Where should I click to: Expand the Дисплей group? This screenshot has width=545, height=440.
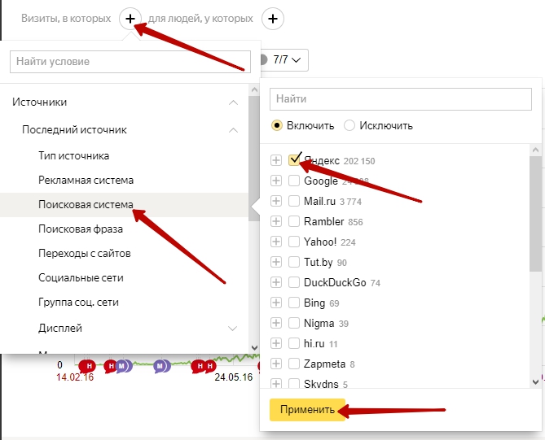click(x=232, y=329)
